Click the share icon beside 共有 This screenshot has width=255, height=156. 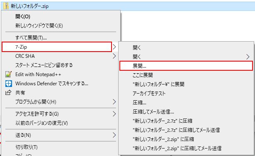click(x=8, y=92)
